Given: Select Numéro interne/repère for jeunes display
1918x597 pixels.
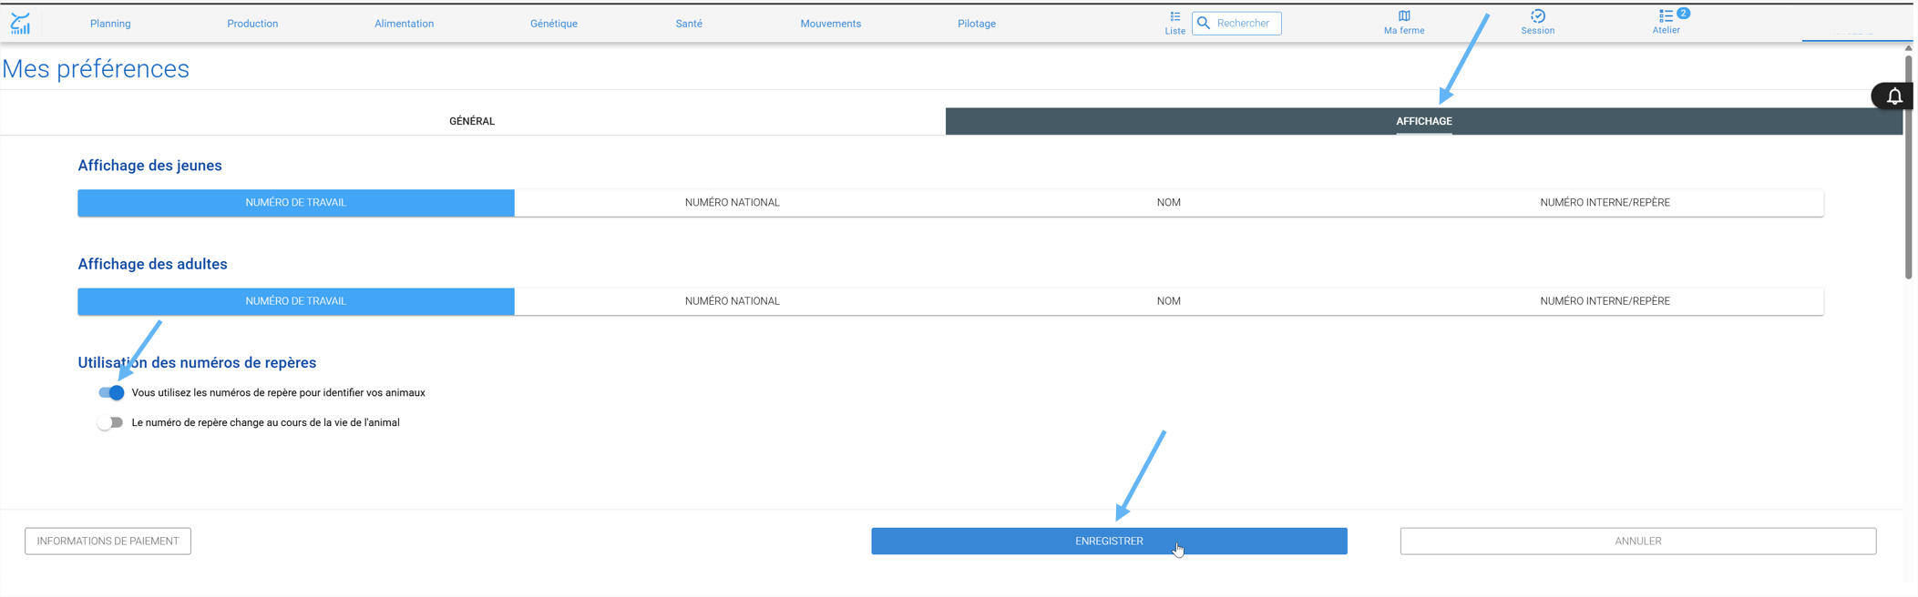Looking at the screenshot, I should [x=1605, y=203].
